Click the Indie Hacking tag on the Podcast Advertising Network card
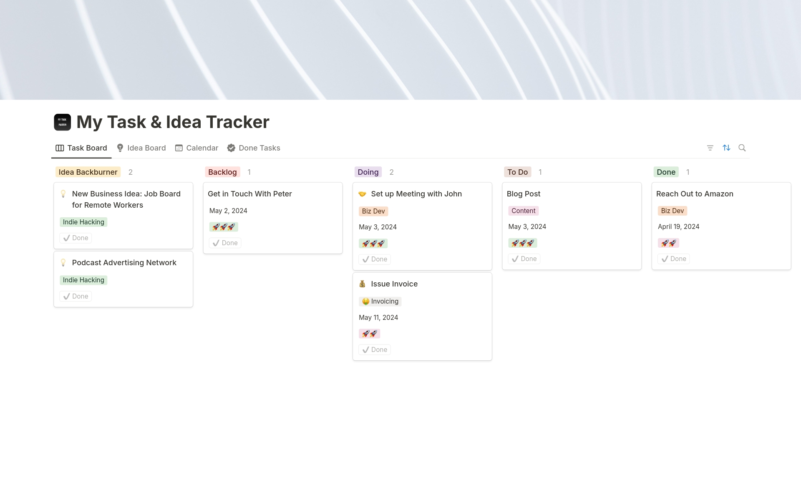801x500 pixels. point(83,280)
